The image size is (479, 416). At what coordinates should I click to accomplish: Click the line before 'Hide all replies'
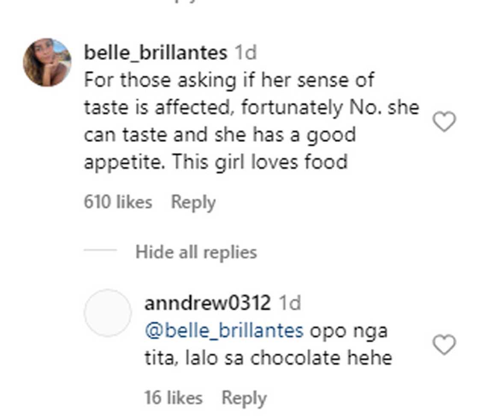[101, 252]
